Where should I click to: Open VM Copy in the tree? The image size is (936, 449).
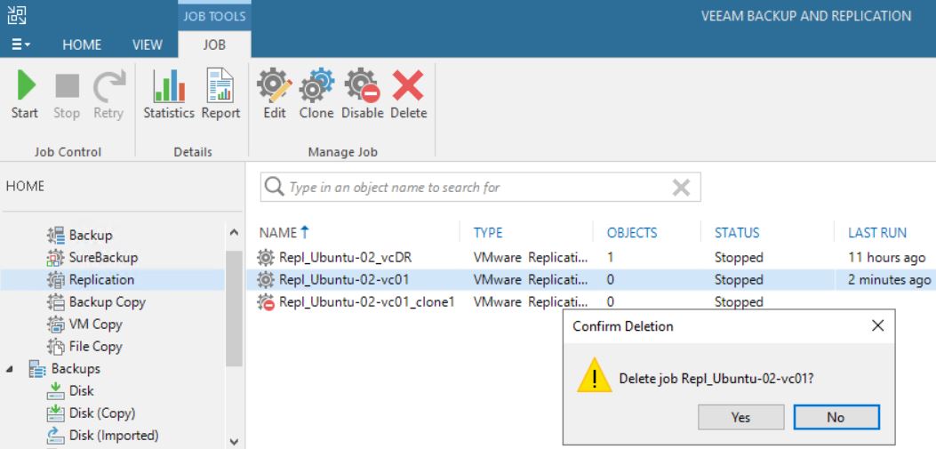95,325
